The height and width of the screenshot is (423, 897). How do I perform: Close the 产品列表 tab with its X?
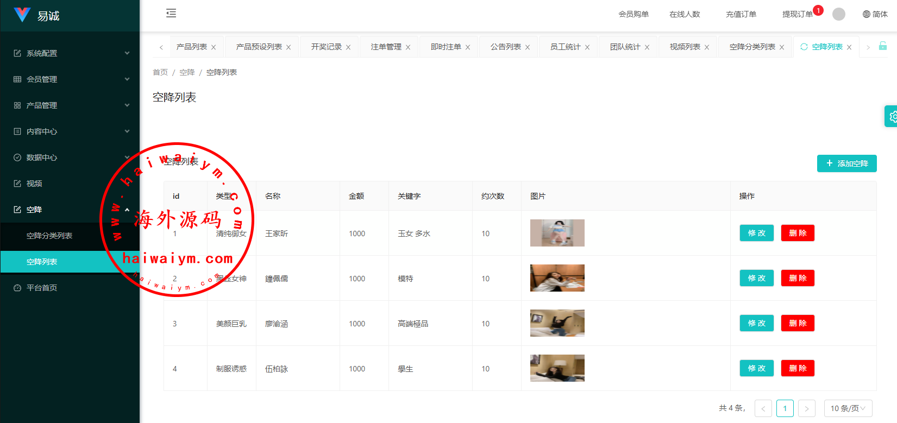point(214,47)
